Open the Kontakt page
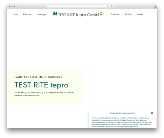The width and height of the screenshot is (164, 138). [140, 14]
